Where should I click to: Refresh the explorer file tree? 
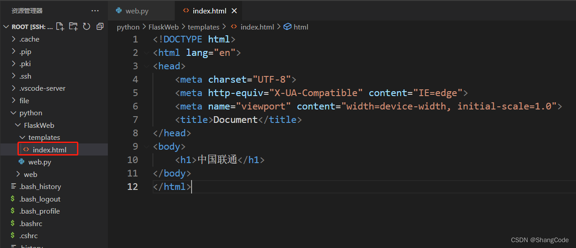86,26
